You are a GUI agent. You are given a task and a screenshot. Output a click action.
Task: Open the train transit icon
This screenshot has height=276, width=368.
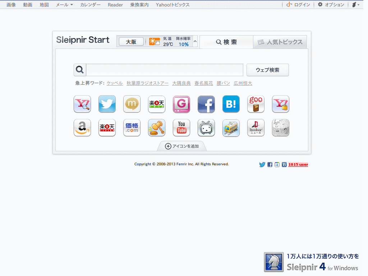point(231,128)
